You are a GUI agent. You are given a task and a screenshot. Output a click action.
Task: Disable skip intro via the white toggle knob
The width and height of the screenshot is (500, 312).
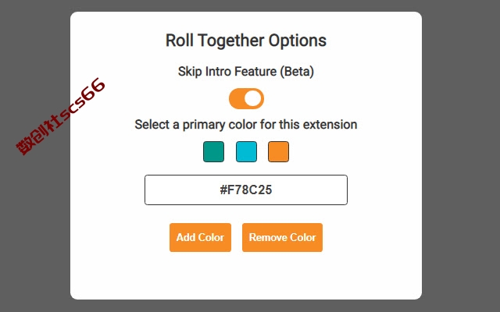pos(253,99)
